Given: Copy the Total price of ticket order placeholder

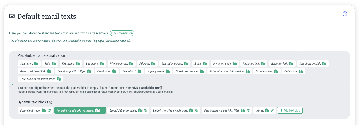Looking at the screenshot, I should [x=59, y=79].
